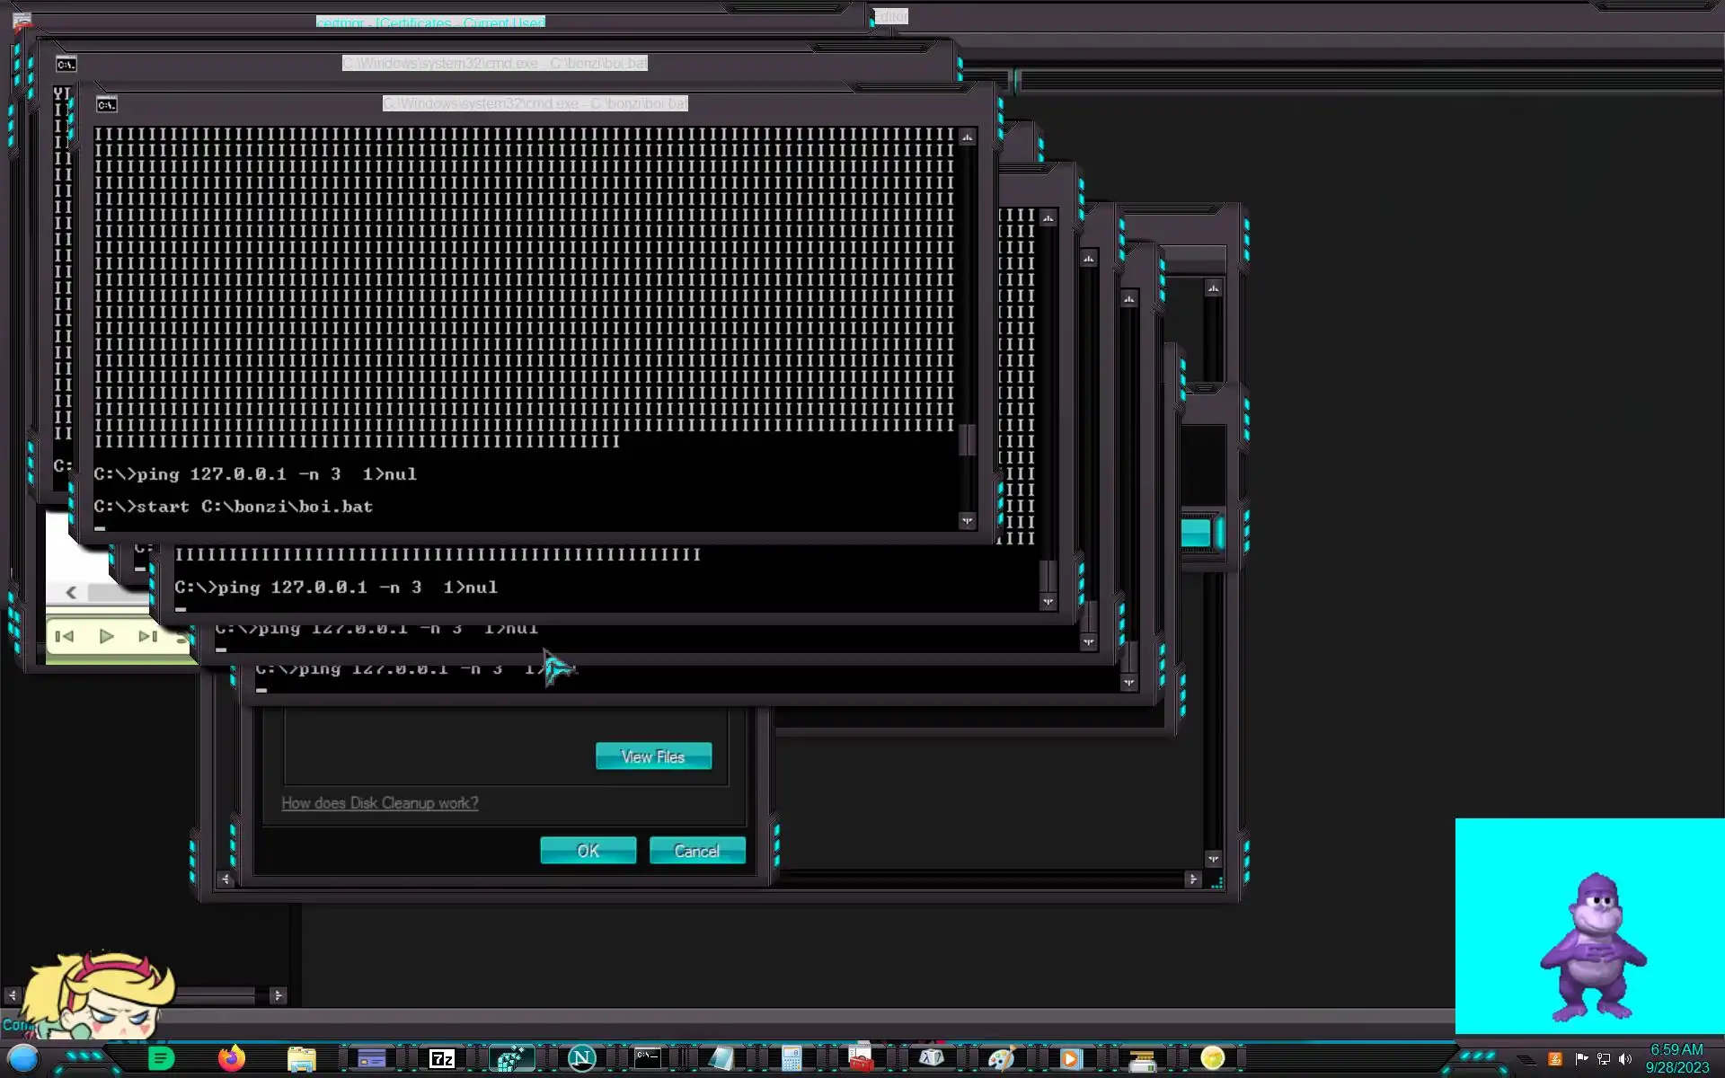Click Cancel in Disk Cleanup dialog
The image size is (1725, 1078).
tap(697, 851)
